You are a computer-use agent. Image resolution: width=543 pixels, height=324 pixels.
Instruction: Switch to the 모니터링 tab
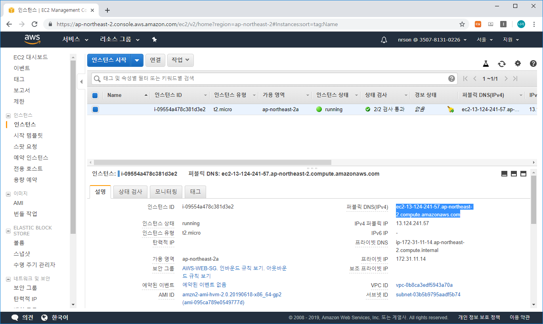click(166, 192)
